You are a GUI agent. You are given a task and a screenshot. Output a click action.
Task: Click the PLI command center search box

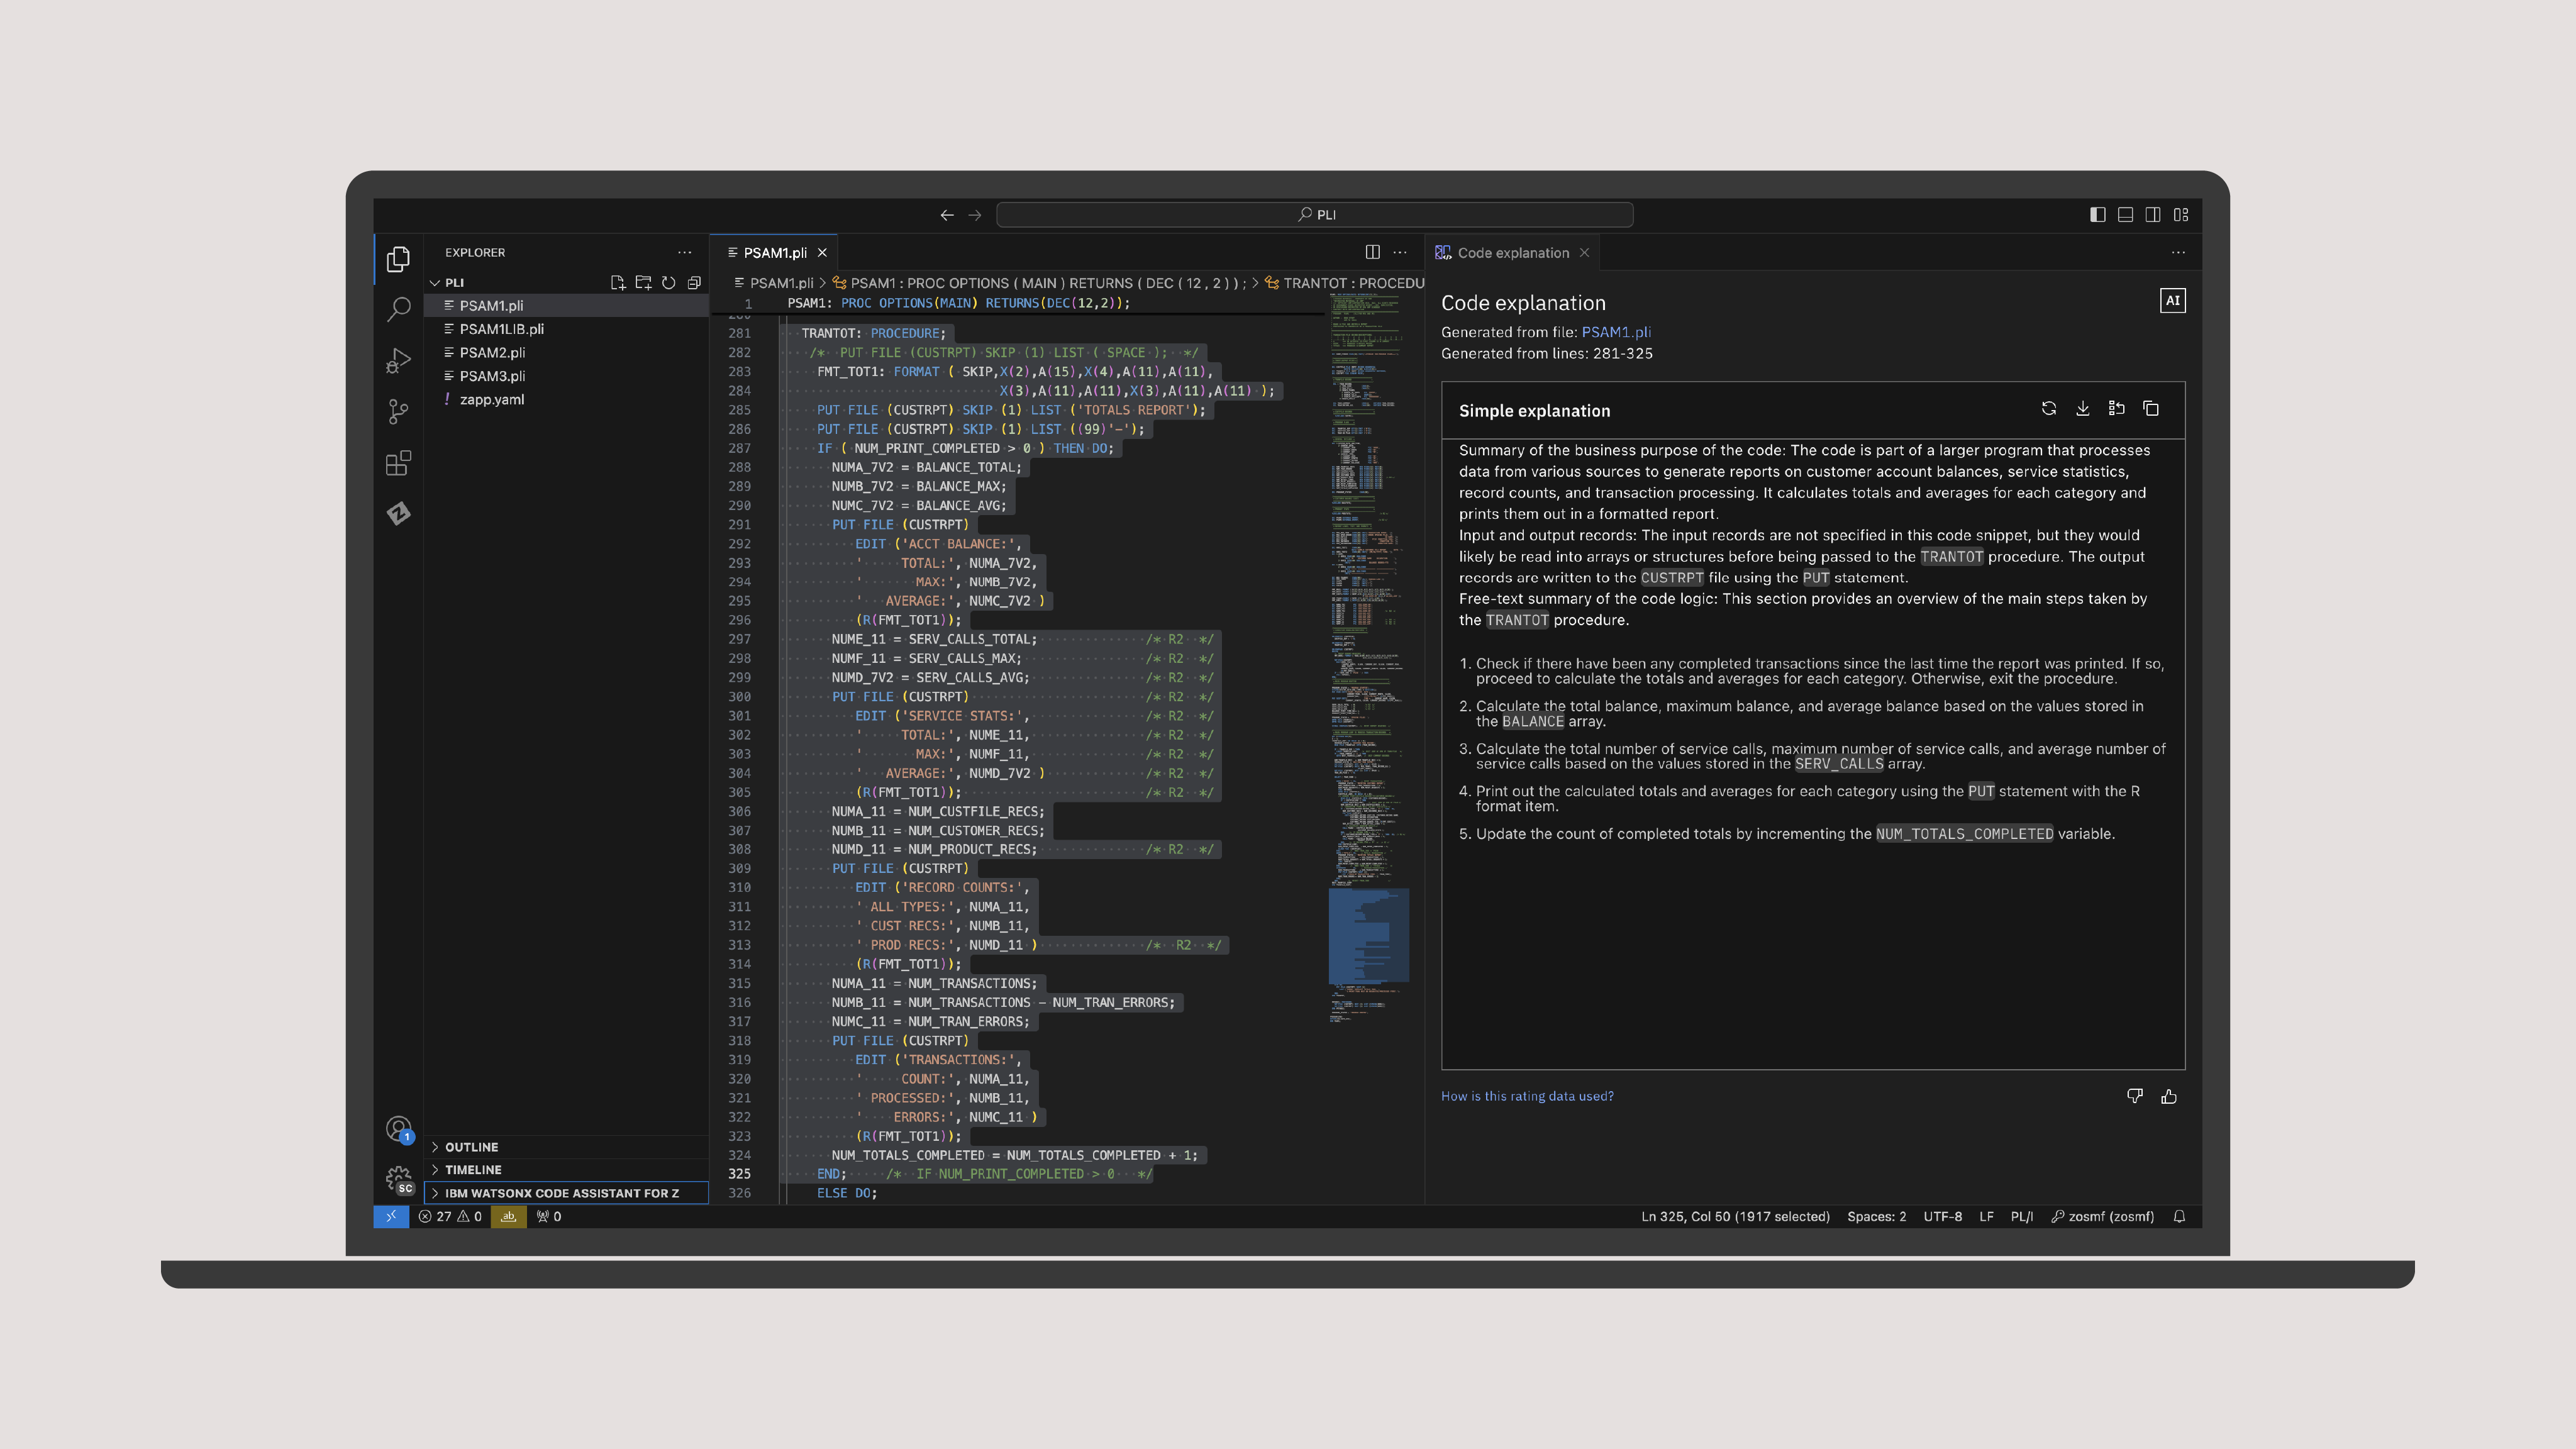coord(1314,215)
